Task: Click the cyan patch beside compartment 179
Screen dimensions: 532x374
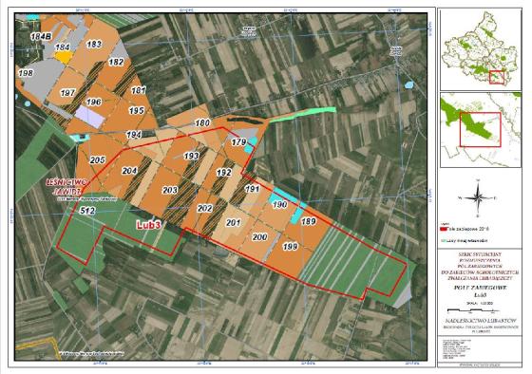Action: coord(252,144)
